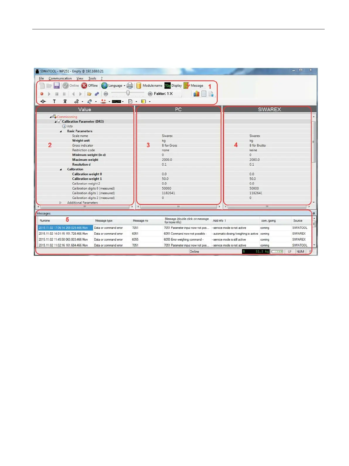Click the Faktor zoom slider handle
Viewport: 349px width, 466px height.
(128, 93)
